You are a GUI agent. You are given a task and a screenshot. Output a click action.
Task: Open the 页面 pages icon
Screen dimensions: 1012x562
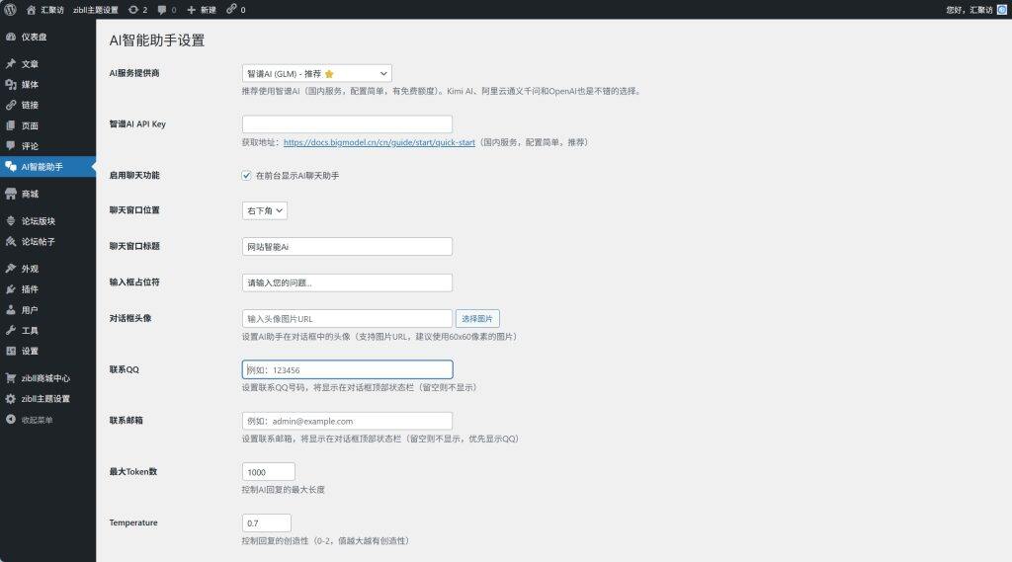pos(11,125)
